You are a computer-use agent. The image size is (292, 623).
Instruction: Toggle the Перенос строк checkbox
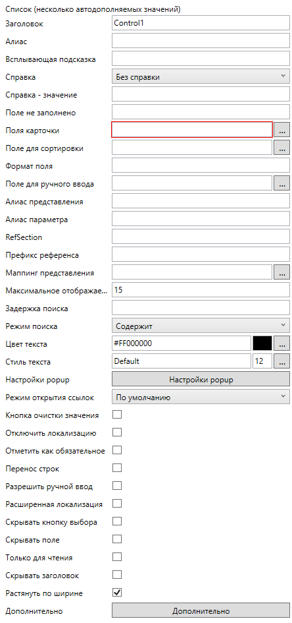point(117,468)
